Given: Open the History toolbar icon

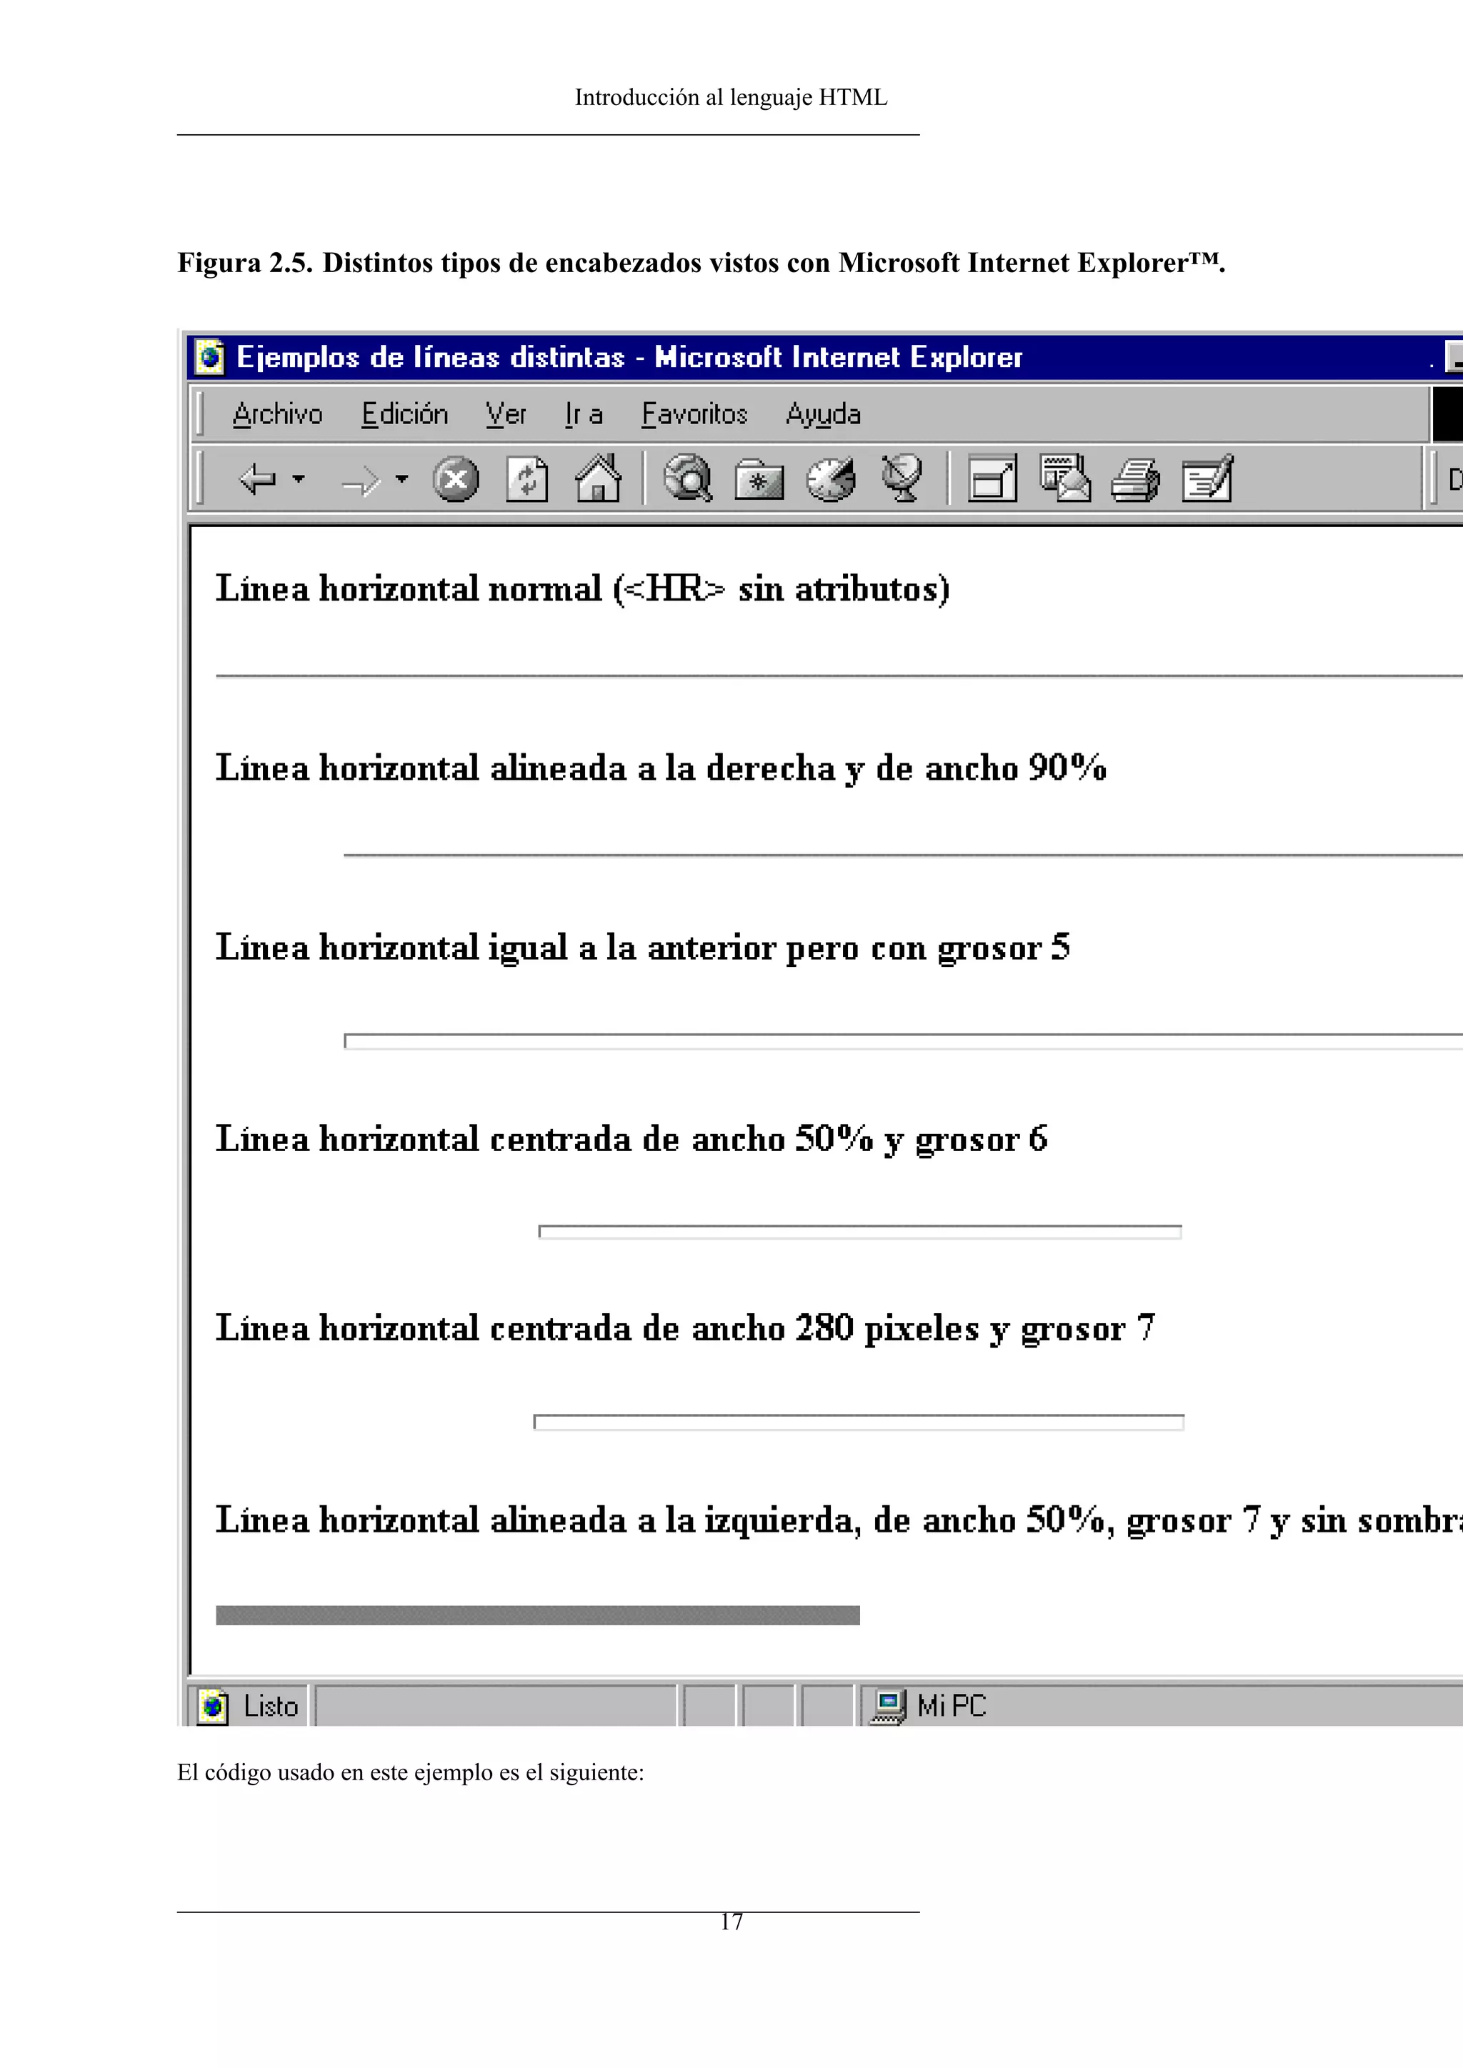Looking at the screenshot, I should [x=831, y=478].
